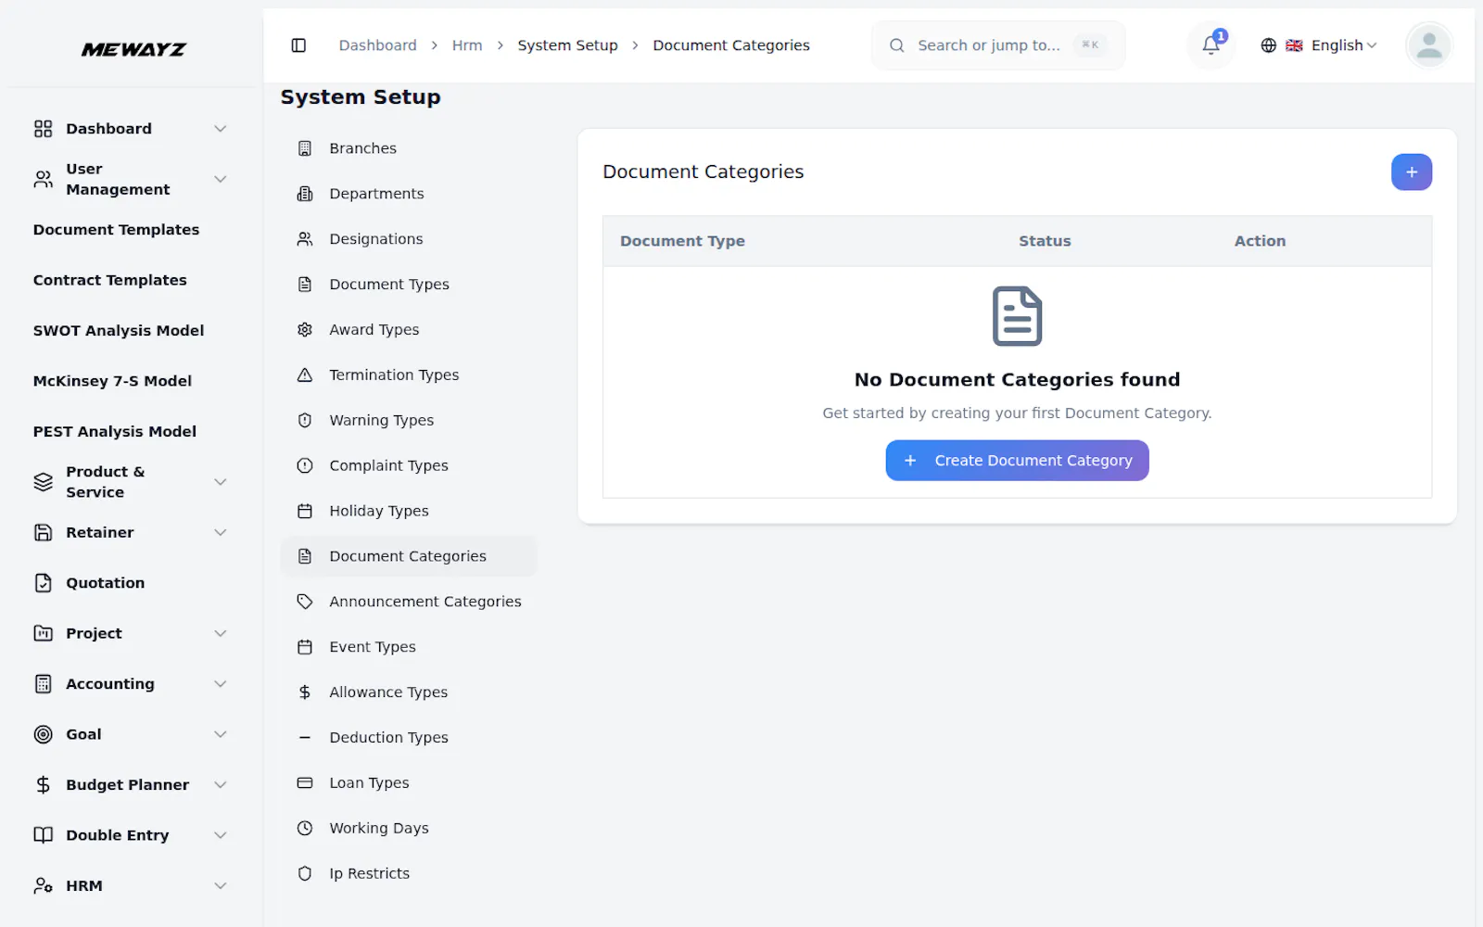Click the Retainer save icon
The image size is (1483, 927).
coord(44,532)
